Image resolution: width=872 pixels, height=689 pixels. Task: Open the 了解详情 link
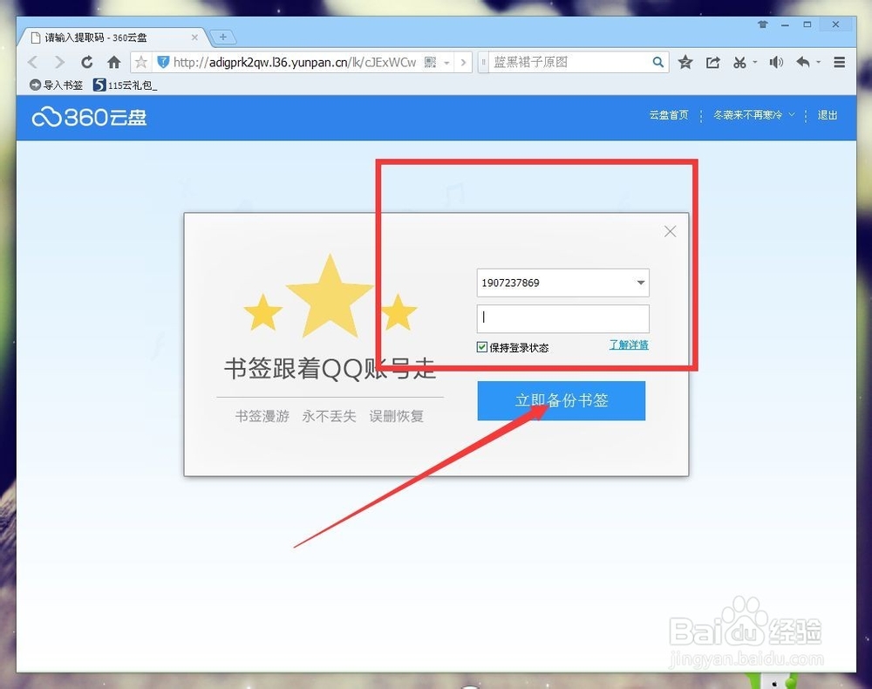click(628, 345)
